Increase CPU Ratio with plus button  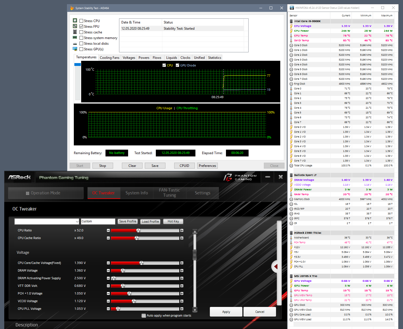click(182, 231)
